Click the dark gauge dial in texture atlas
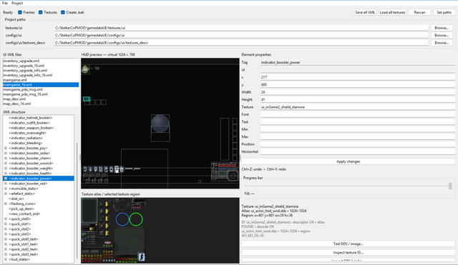Image resolution: width=458 pixels, height=265 pixels. (x=122, y=205)
